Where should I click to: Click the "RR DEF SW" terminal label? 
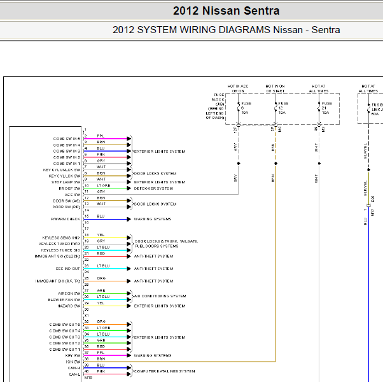tap(69, 188)
